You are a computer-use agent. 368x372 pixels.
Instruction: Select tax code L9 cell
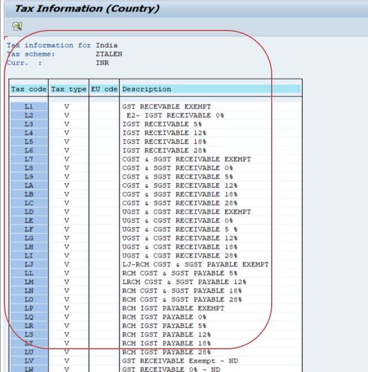pyautogui.click(x=29, y=177)
